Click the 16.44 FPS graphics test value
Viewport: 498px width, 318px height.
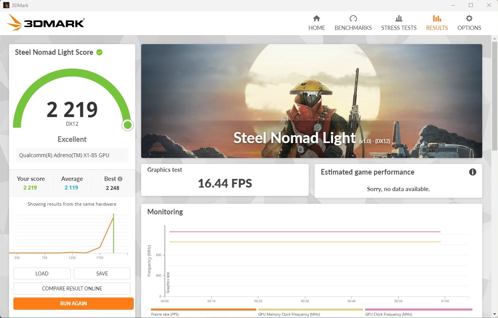pyautogui.click(x=225, y=183)
